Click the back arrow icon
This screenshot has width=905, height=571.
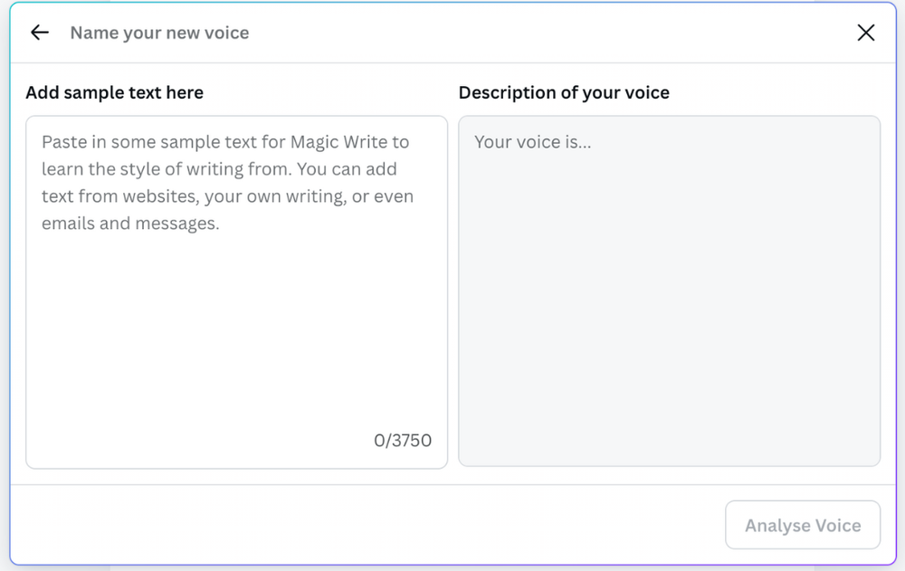(x=39, y=33)
